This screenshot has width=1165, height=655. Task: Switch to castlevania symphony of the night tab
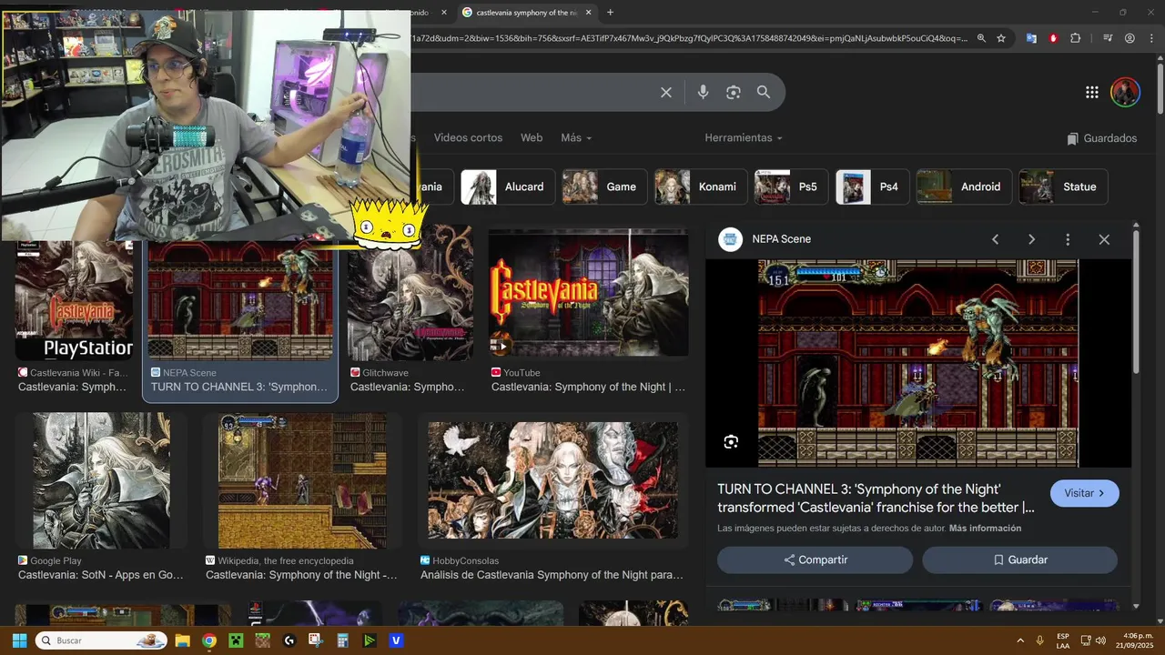(526, 12)
